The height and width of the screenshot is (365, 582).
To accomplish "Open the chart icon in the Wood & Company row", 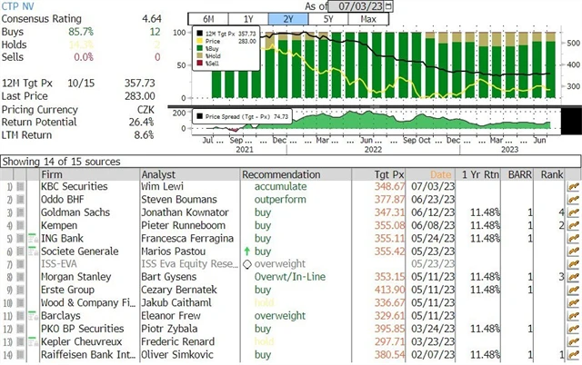I will [574, 303].
